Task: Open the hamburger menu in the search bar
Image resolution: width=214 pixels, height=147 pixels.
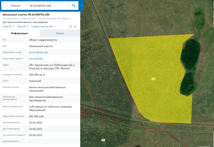Action: tap(5, 6)
